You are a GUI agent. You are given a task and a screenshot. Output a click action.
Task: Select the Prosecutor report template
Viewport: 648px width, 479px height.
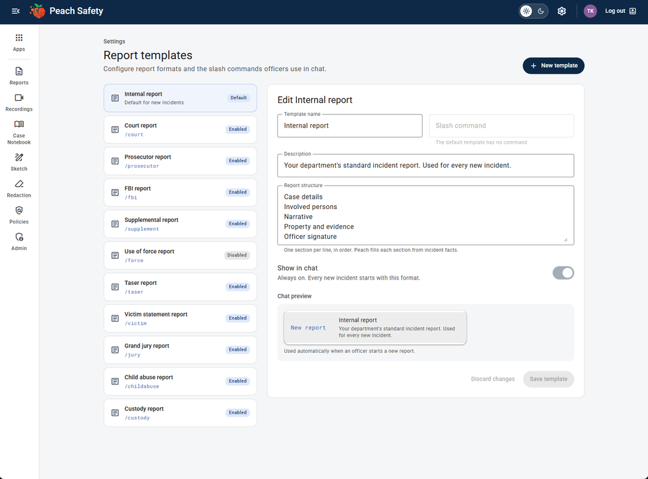tap(180, 161)
